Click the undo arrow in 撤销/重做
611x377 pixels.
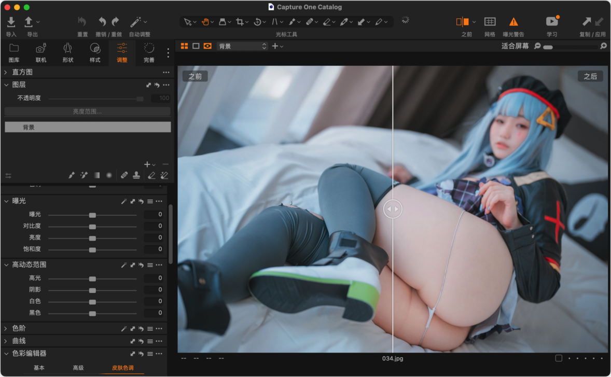tap(102, 21)
